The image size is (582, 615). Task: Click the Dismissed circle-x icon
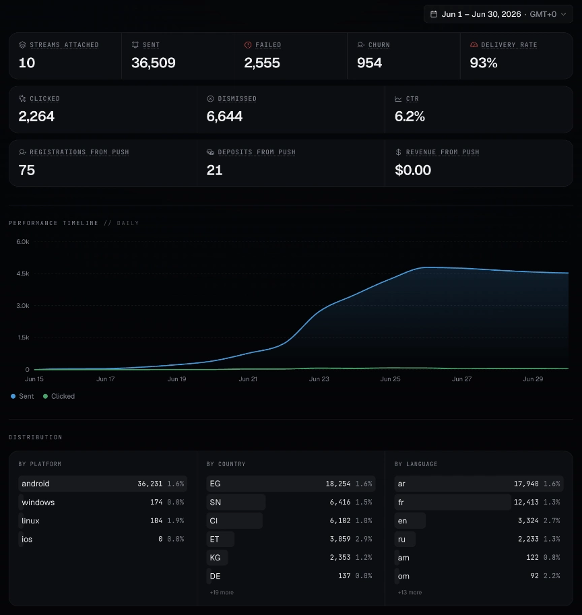(x=210, y=98)
